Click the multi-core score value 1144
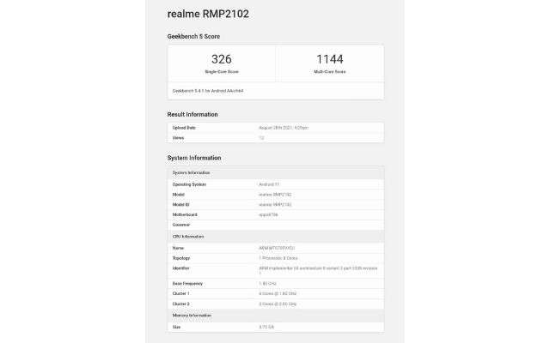 [x=330, y=59]
